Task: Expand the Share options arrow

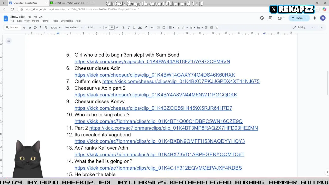Action: click(307, 18)
